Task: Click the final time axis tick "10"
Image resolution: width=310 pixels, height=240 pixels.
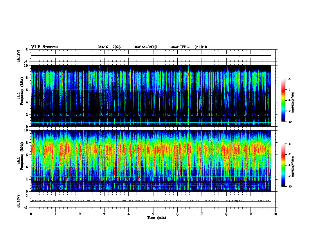Action: point(275,214)
